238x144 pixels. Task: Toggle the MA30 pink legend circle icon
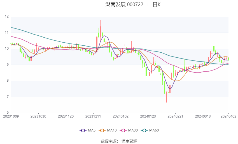point(123,130)
